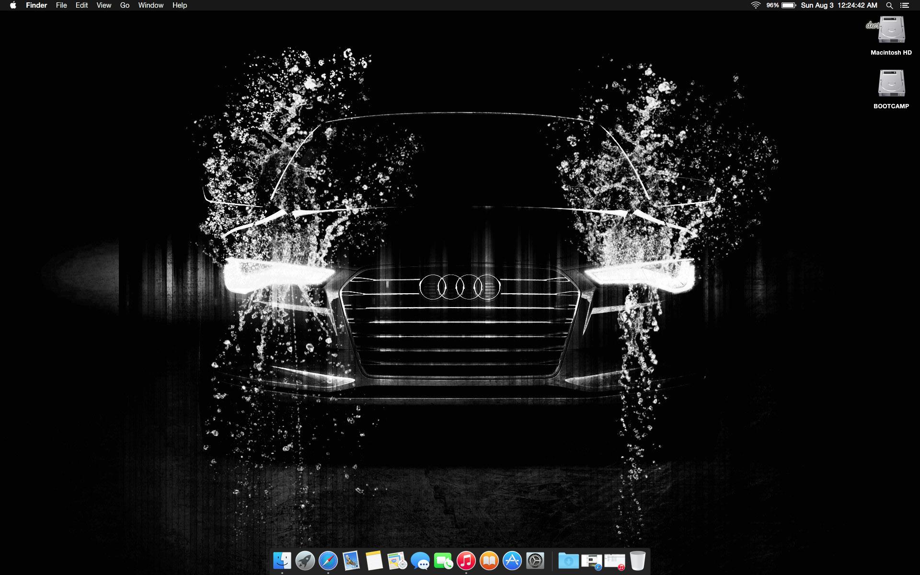Click the Wi-Fi status icon
The image size is (920, 575).
point(756,5)
